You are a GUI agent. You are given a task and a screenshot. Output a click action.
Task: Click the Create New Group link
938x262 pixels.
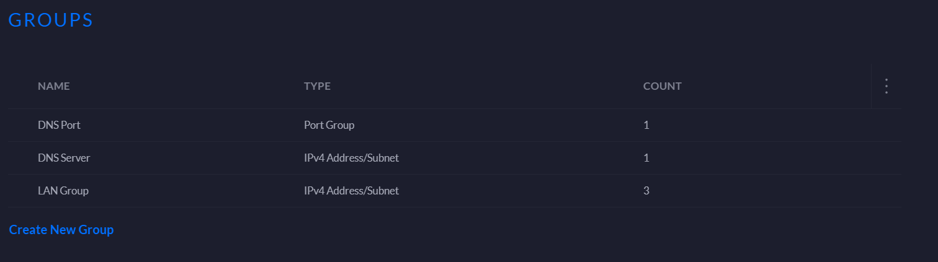tap(61, 230)
